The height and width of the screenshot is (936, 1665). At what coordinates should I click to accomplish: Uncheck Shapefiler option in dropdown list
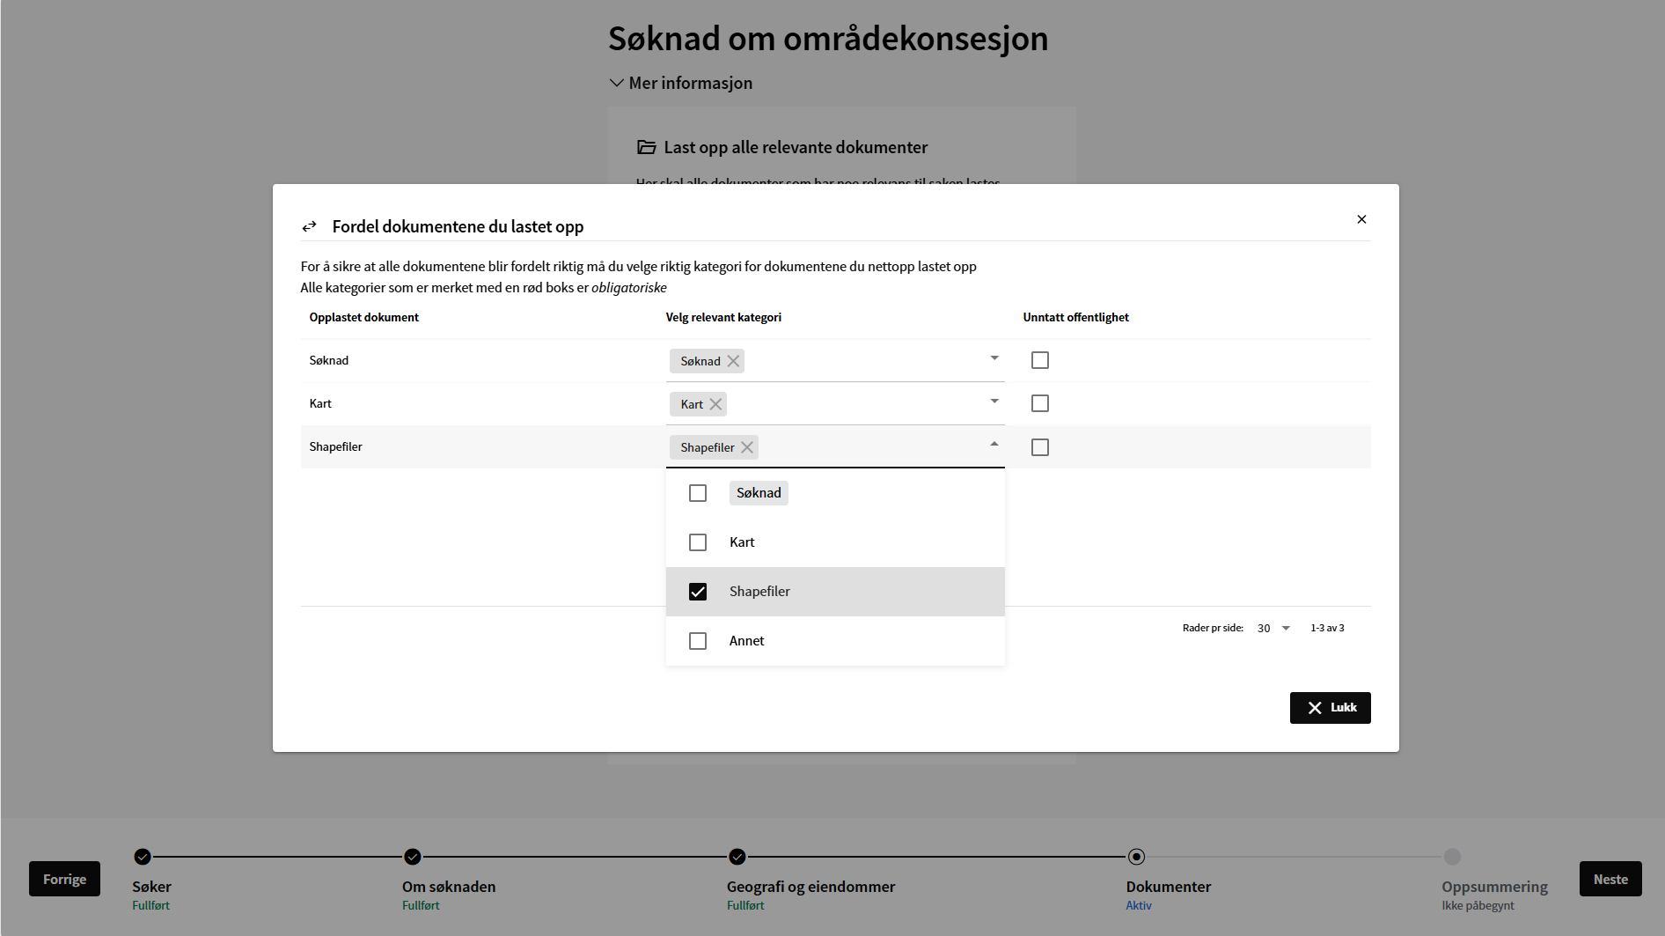coord(698,592)
